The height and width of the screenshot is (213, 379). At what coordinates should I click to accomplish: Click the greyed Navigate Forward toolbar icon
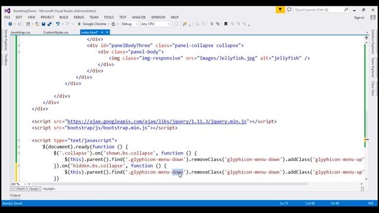pos(20,24)
